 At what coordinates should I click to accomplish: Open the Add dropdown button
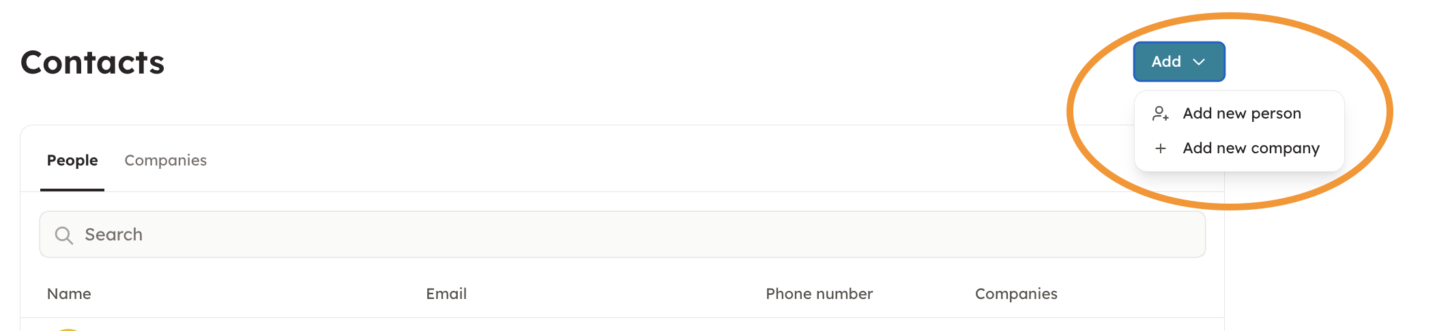1178,62
